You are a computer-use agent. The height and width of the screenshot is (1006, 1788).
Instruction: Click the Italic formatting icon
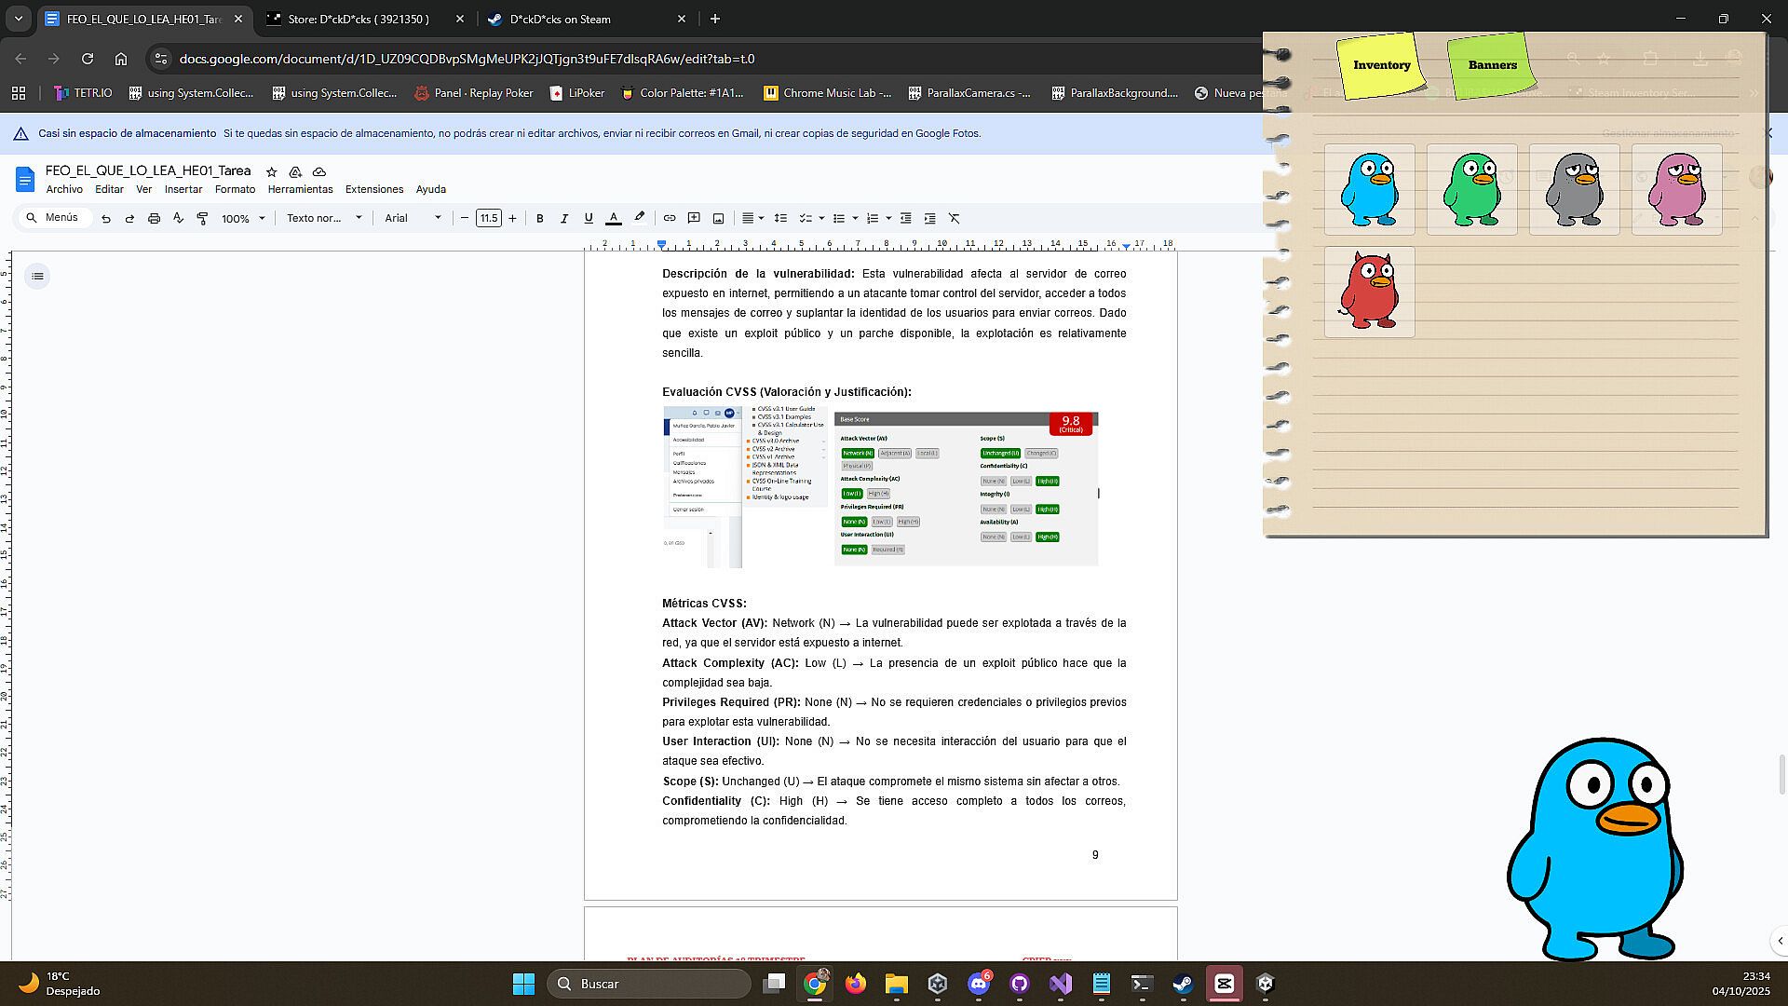563,218
